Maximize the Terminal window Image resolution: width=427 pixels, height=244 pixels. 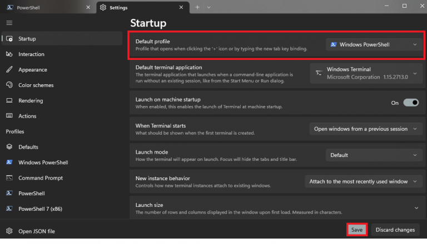tap(404, 6)
